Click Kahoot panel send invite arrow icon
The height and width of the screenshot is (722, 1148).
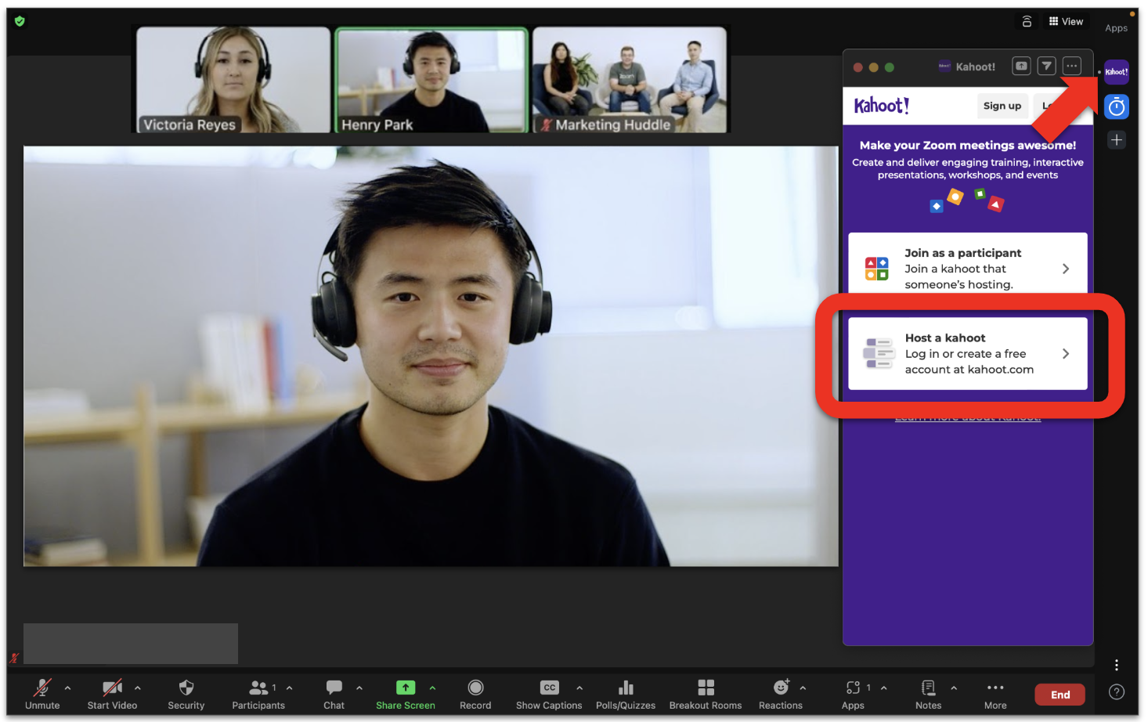1047,67
